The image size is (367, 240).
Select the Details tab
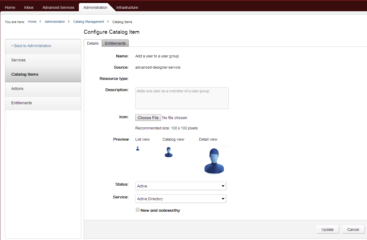[x=93, y=43]
